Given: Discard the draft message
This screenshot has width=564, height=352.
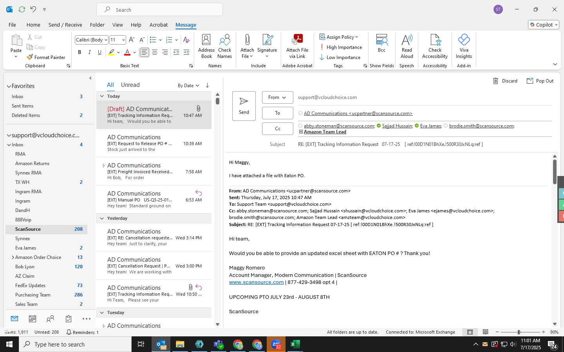Looking at the screenshot, I should pos(505,81).
